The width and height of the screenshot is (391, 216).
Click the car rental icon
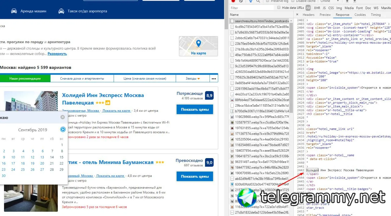14,11
